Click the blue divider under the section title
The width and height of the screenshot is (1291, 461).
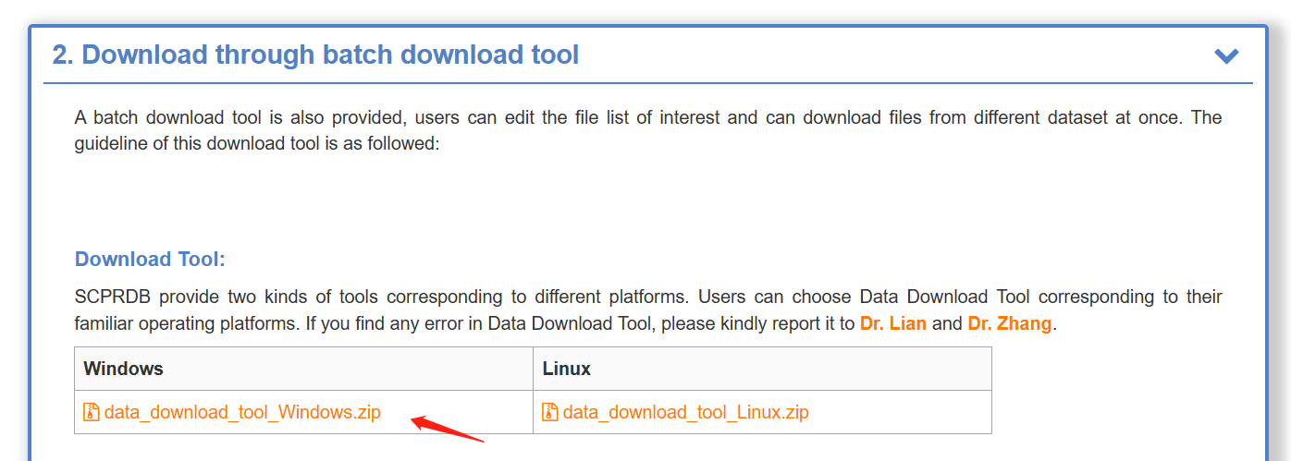(x=647, y=84)
